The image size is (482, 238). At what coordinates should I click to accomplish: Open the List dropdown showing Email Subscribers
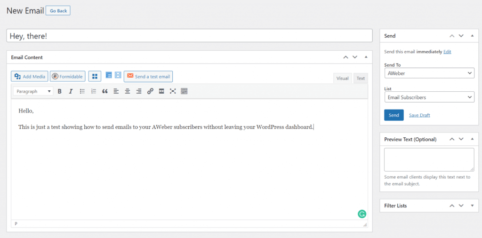(429, 97)
